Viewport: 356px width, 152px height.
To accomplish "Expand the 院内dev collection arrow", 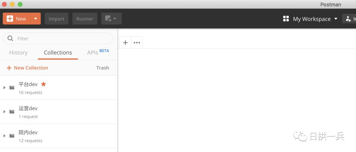I will pos(4,136).
